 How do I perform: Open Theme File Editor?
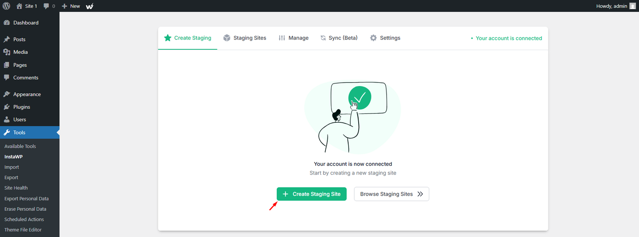click(23, 230)
